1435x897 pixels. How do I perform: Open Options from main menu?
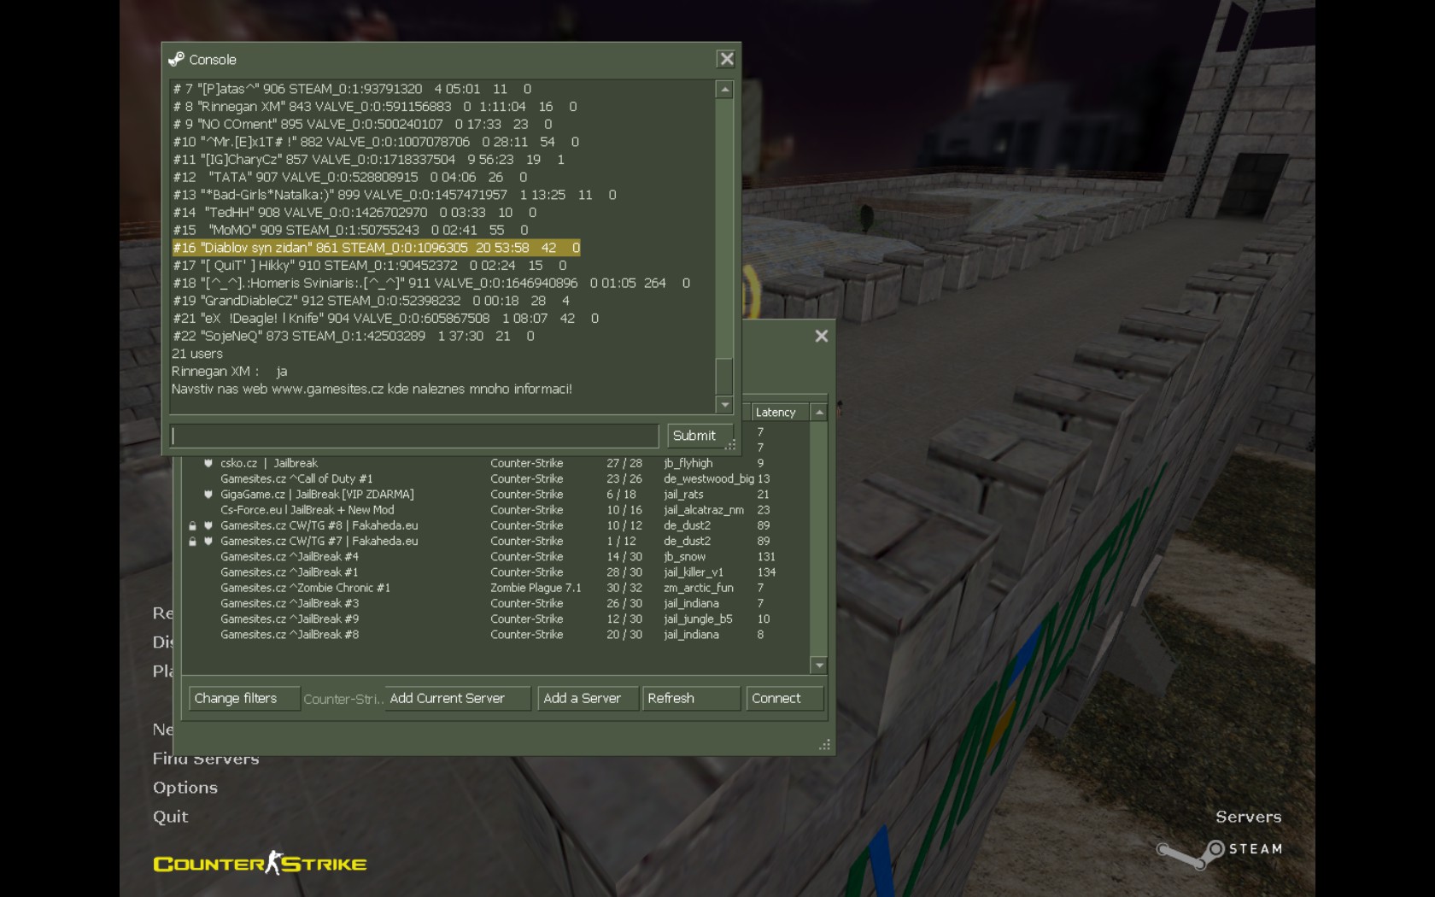(185, 788)
